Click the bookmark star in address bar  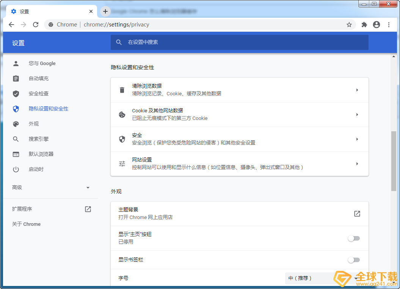pyautogui.click(x=348, y=24)
